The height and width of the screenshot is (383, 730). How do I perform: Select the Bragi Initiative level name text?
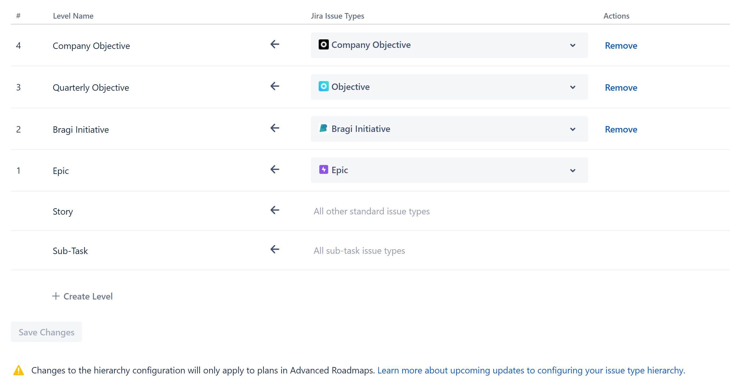[81, 130]
